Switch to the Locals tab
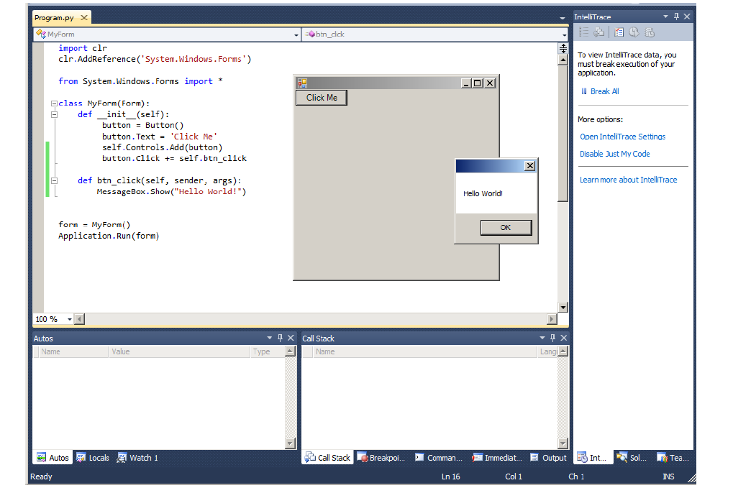The height and width of the screenshot is (488, 733). 93,458
